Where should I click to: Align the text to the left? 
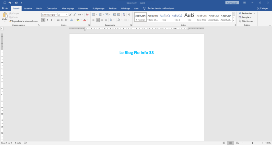tap(94, 20)
